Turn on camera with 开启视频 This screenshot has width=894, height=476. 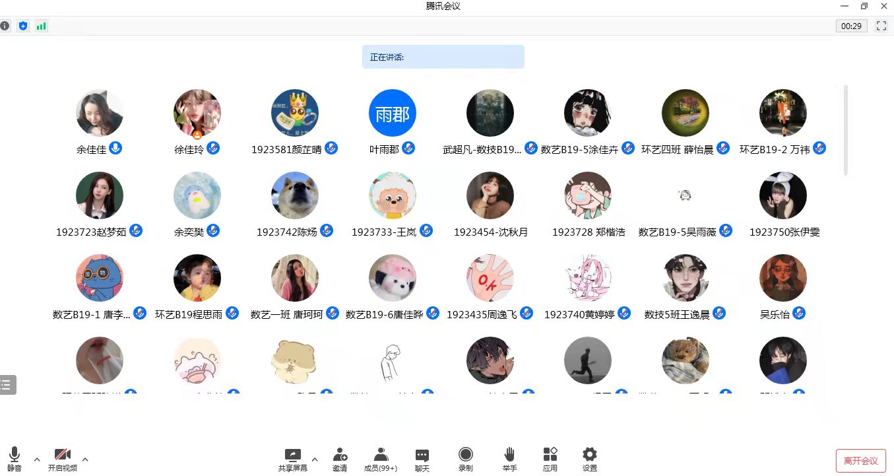[63, 459]
